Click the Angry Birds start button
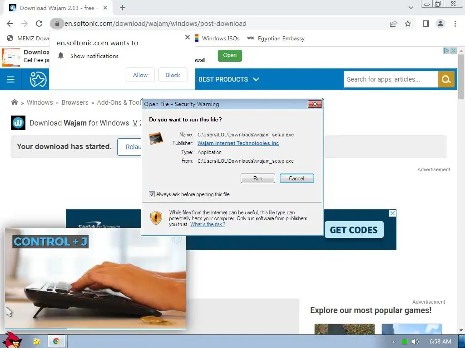465x348 pixels. tap(11, 341)
